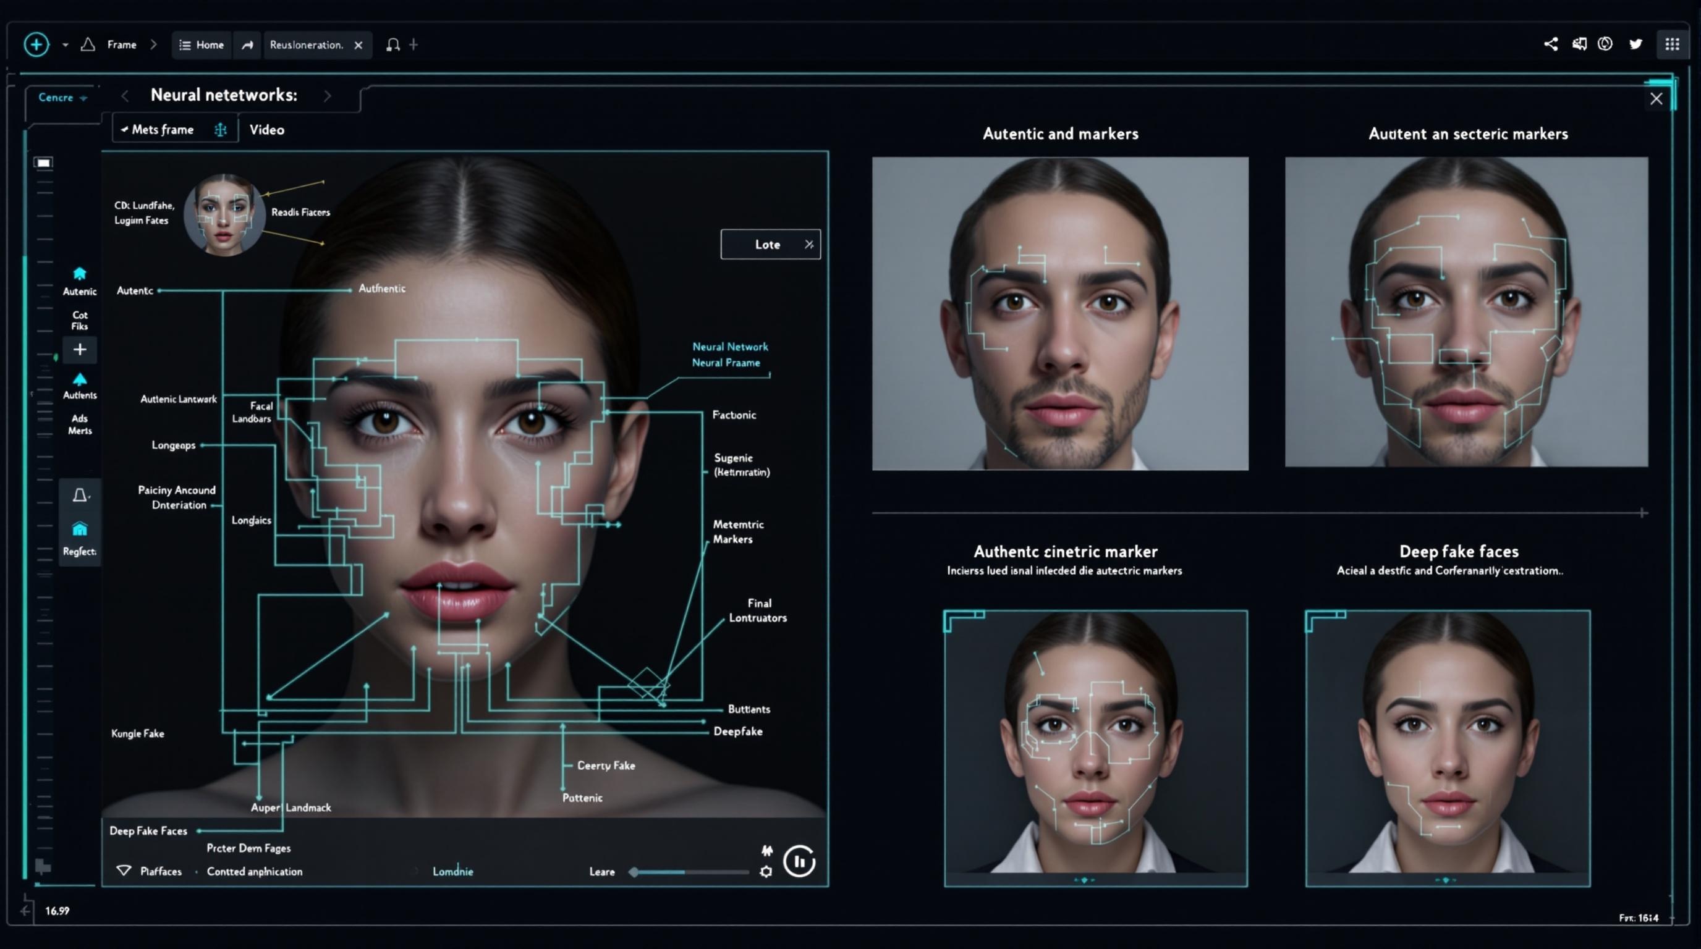Select the triangle Frame tool icon

[88, 44]
